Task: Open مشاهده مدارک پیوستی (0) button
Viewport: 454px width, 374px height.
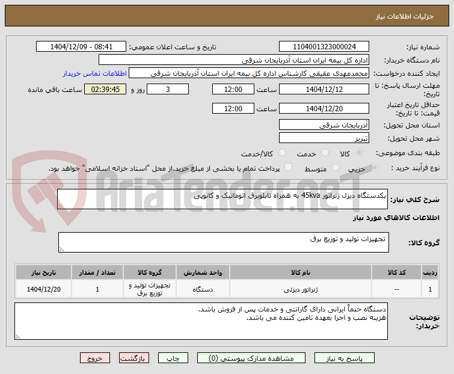Action: point(251,358)
